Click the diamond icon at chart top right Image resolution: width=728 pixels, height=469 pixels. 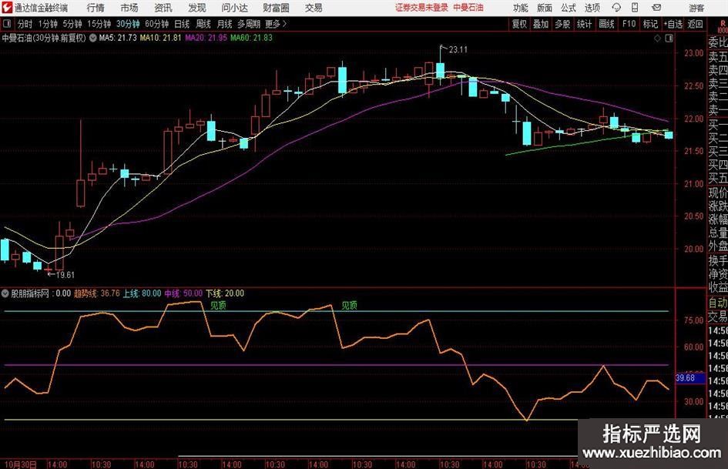point(657,39)
